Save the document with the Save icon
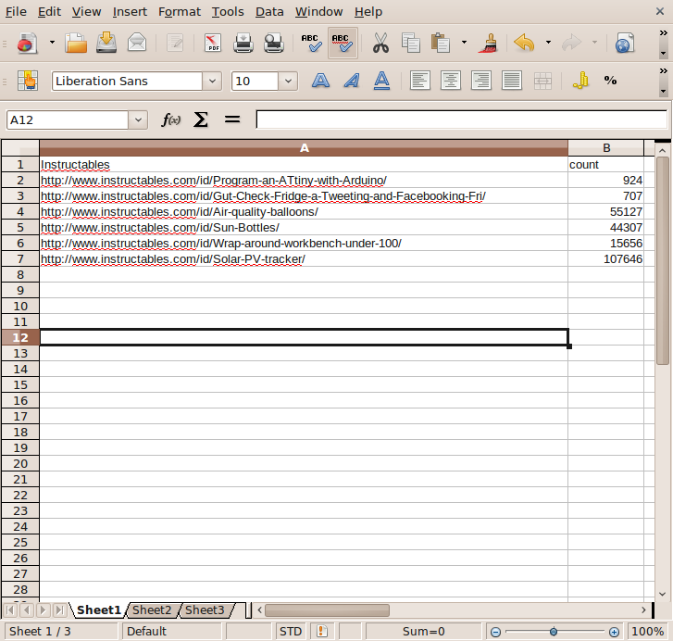 [106, 43]
